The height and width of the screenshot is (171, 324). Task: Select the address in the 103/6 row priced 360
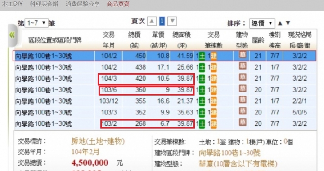tap(43, 90)
